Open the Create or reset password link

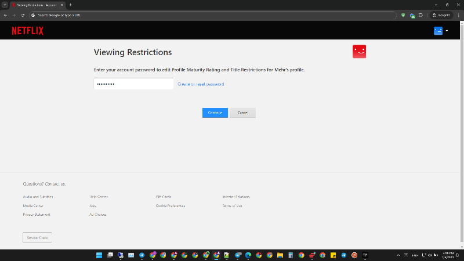tap(201, 84)
